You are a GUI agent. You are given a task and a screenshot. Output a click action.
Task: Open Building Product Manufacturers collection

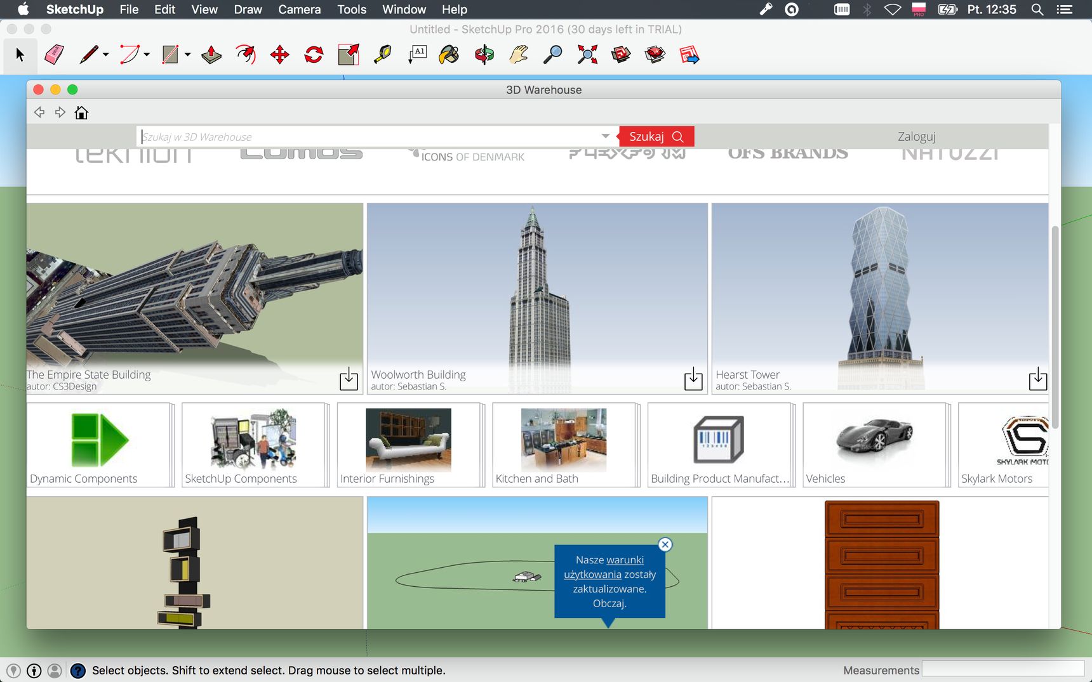point(721,445)
